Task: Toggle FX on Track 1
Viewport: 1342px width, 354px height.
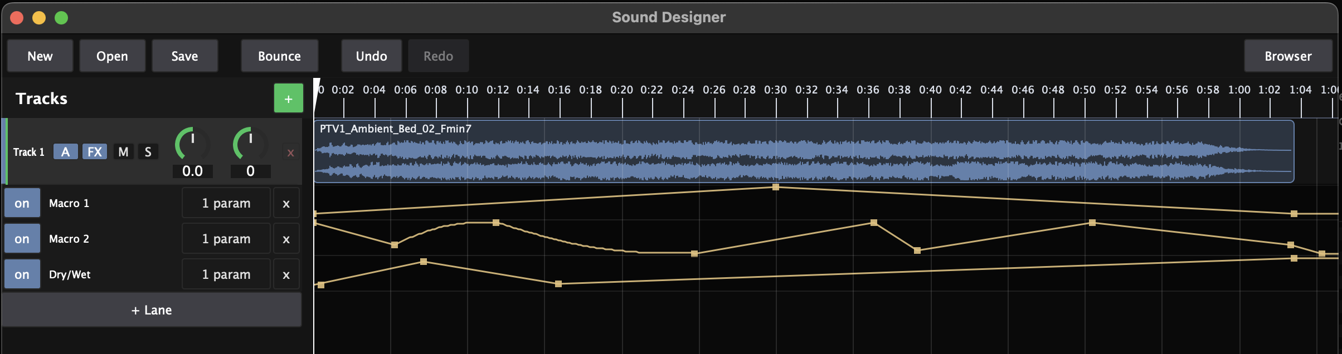Action: pyautogui.click(x=95, y=151)
